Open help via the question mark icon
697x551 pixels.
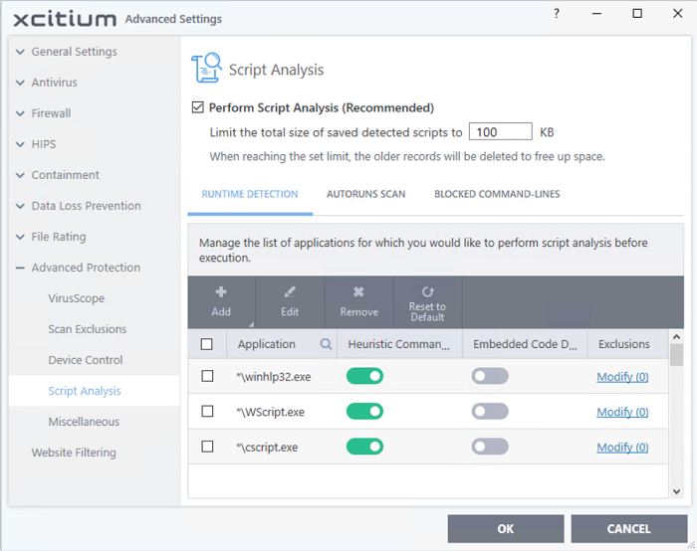(556, 13)
